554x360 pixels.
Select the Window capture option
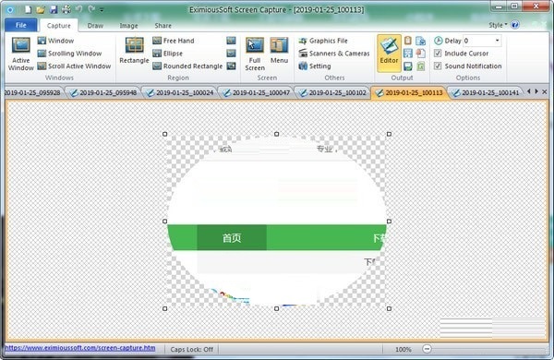55,41
